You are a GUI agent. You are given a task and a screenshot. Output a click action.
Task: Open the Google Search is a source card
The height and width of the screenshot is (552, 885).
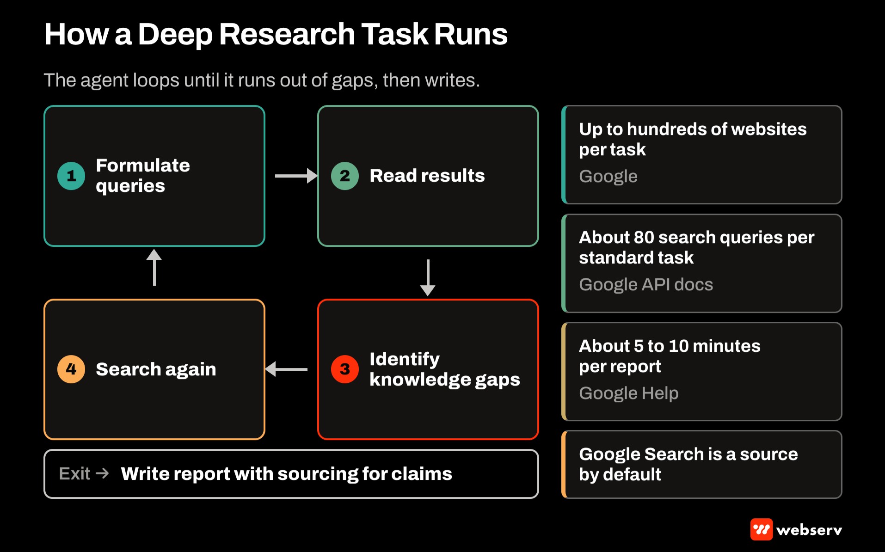point(702,464)
